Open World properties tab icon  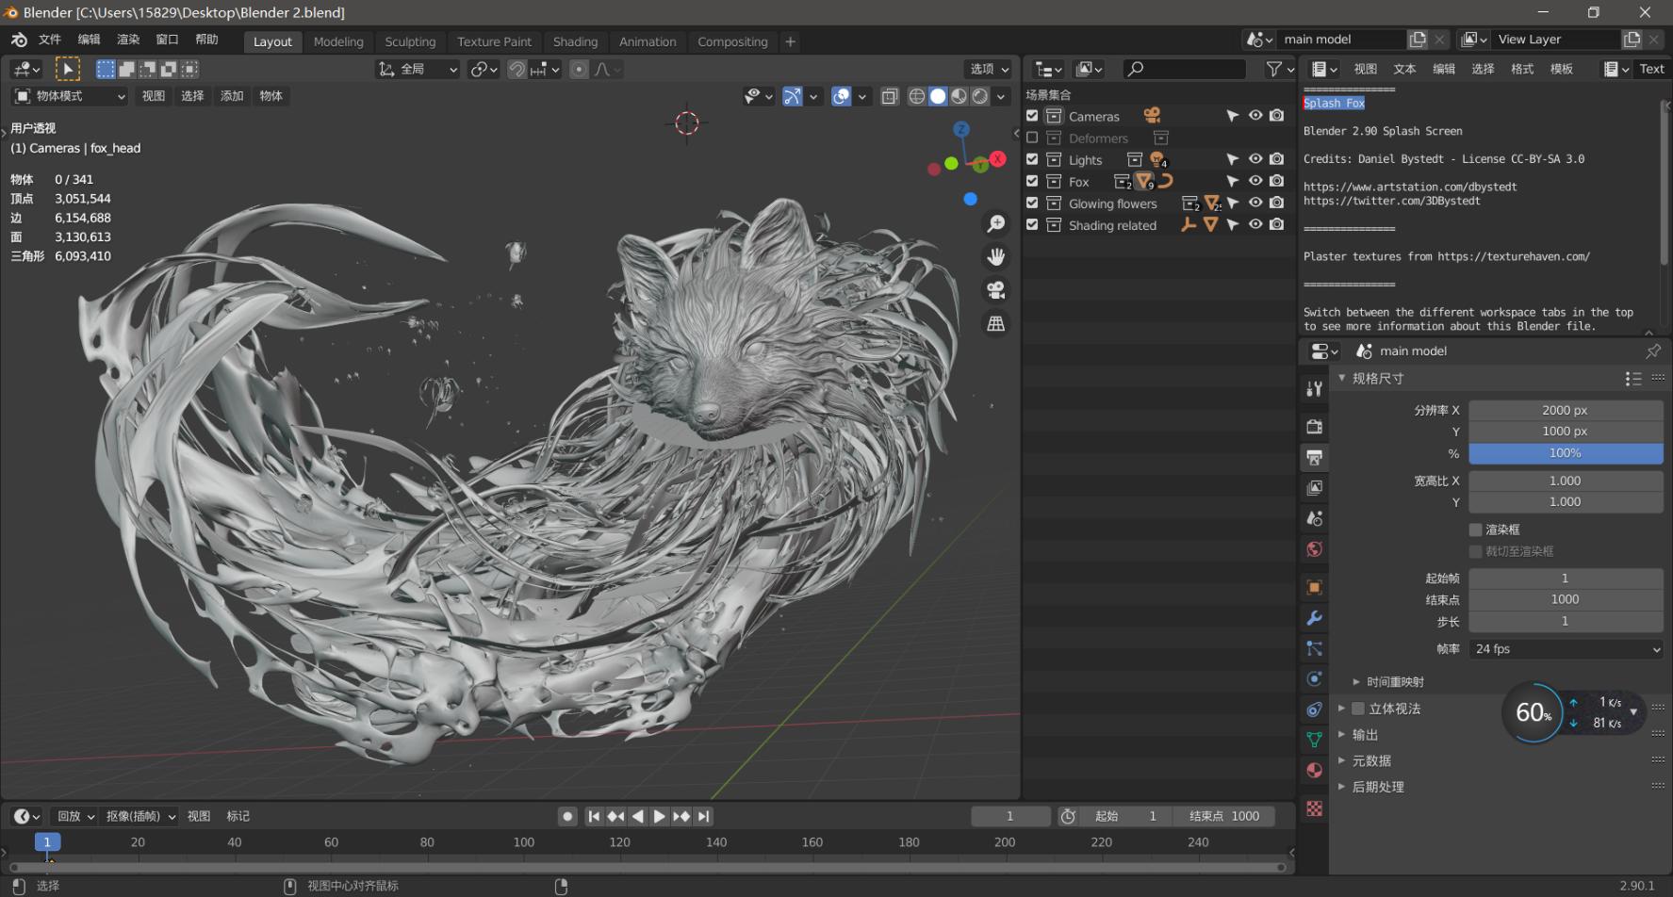point(1314,549)
